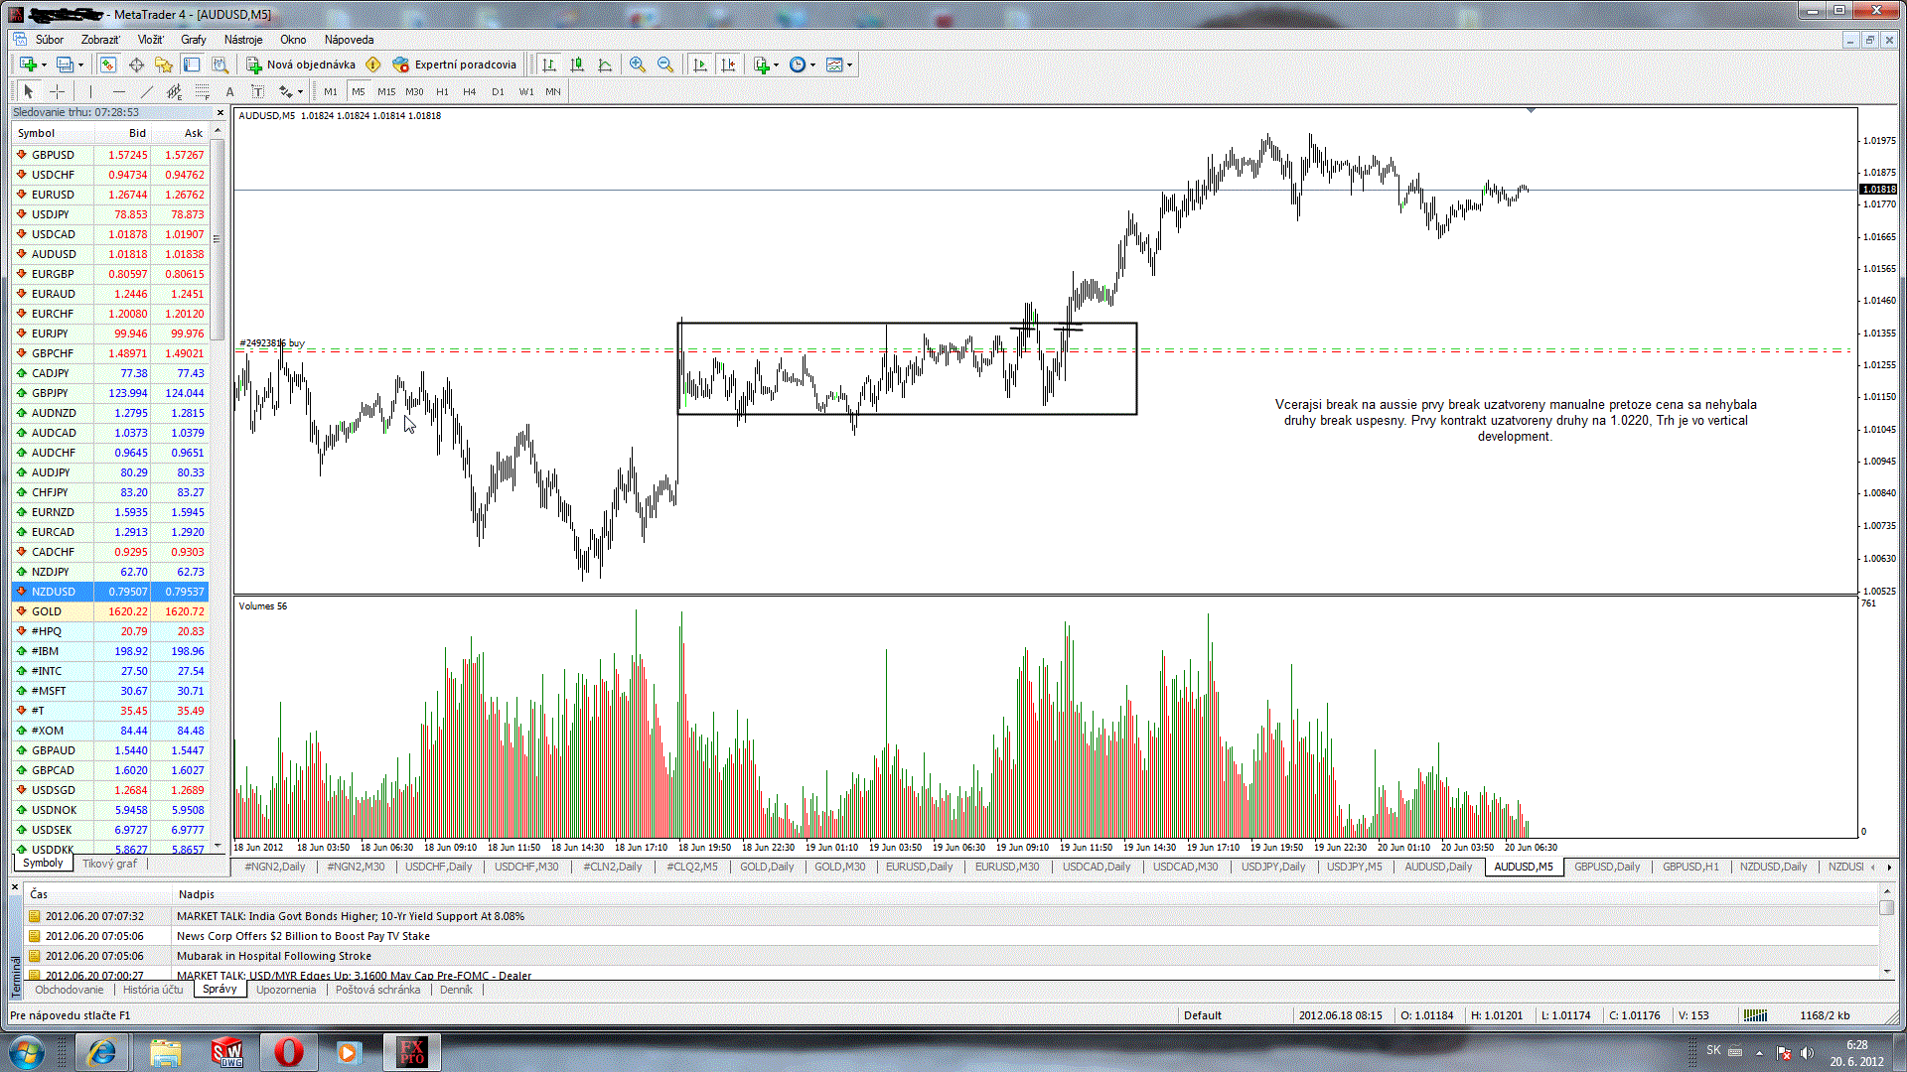This screenshot has width=1907, height=1072.
Task: Switch chart to candlesticks
Action: [577, 65]
